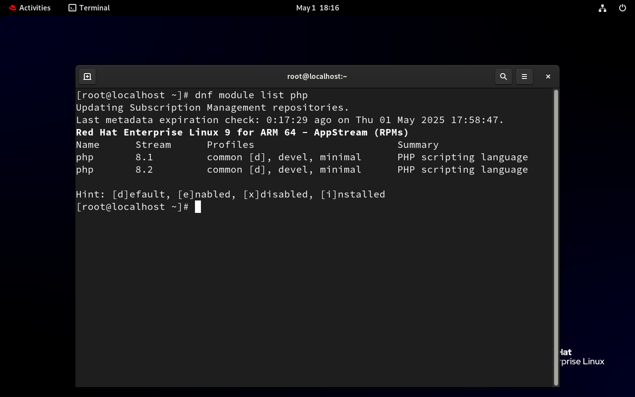635x397 pixels.
Task: Click the 'Last metadata expiration check' line
Action: (290, 120)
